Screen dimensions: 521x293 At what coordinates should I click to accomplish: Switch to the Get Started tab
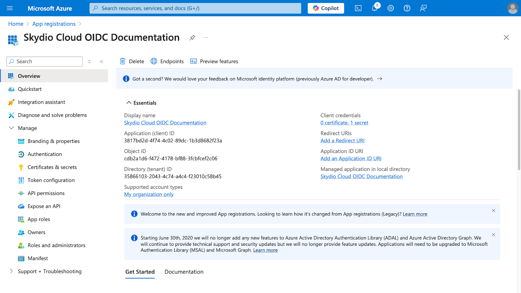point(140,272)
